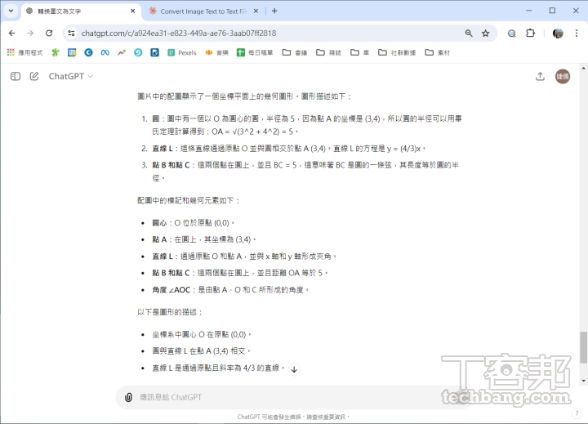Screen dimensions: 588x424
Task: Jump to the bottom with the down-arrow button
Action: [x=294, y=369]
